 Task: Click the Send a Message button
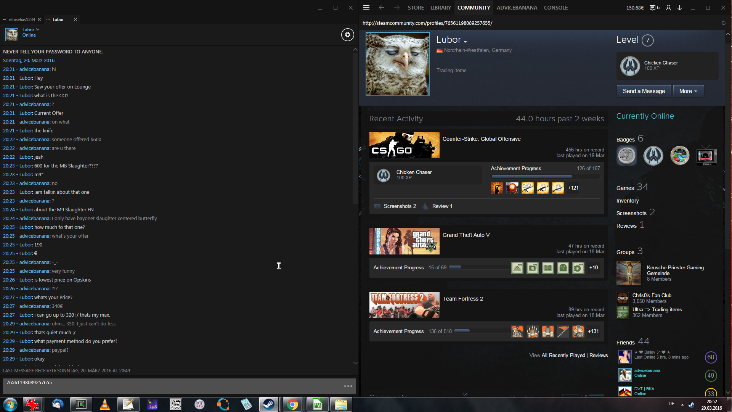pyautogui.click(x=644, y=91)
